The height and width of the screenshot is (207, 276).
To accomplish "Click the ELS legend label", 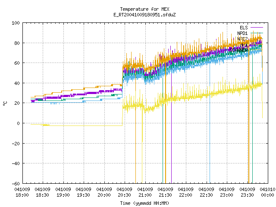I will (x=244, y=28).
